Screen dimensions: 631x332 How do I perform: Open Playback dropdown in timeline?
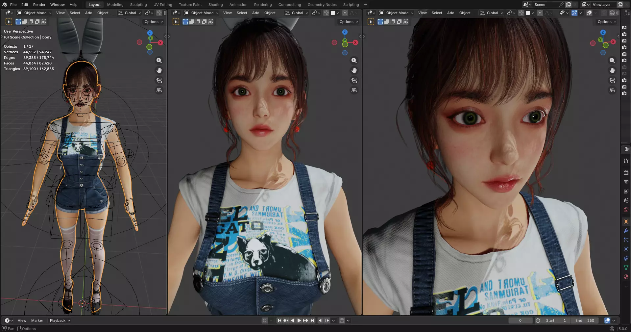click(x=60, y=320)
